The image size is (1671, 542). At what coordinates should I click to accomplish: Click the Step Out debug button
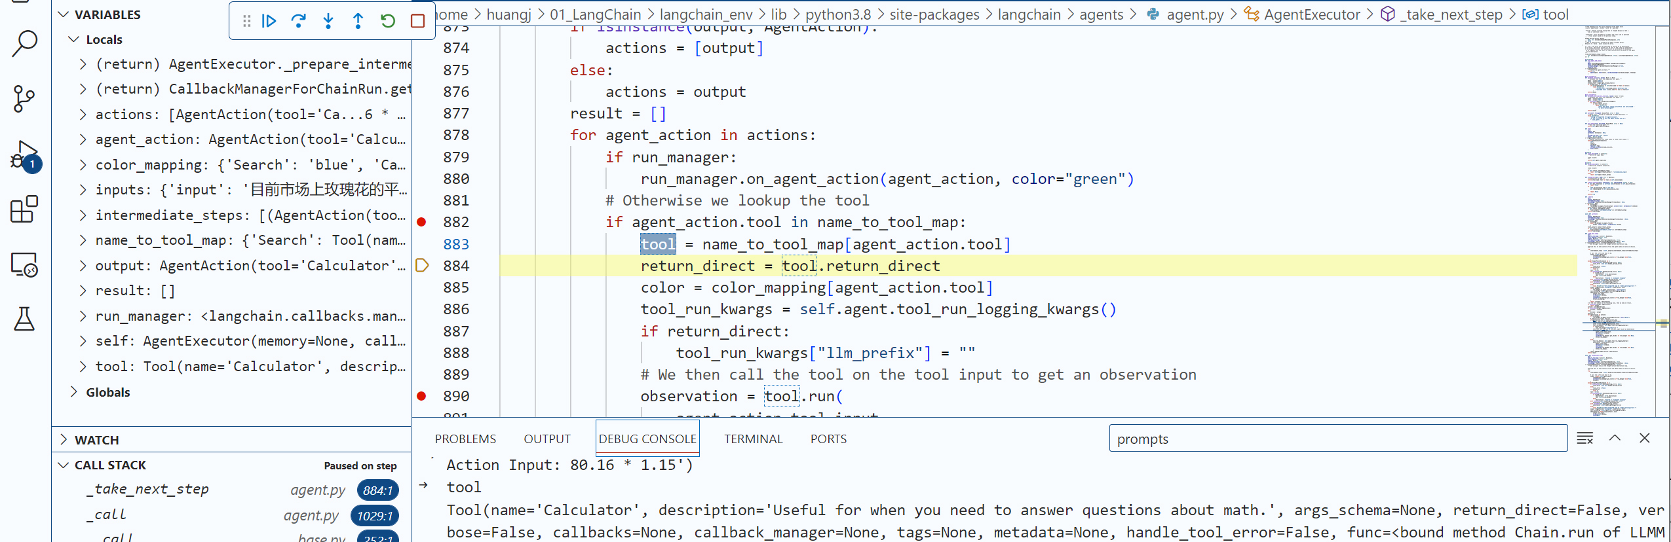[x=358, y=21]
